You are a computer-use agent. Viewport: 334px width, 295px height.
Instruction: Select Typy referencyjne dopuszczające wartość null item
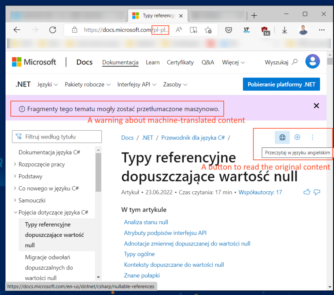click(x=57, y=235)
